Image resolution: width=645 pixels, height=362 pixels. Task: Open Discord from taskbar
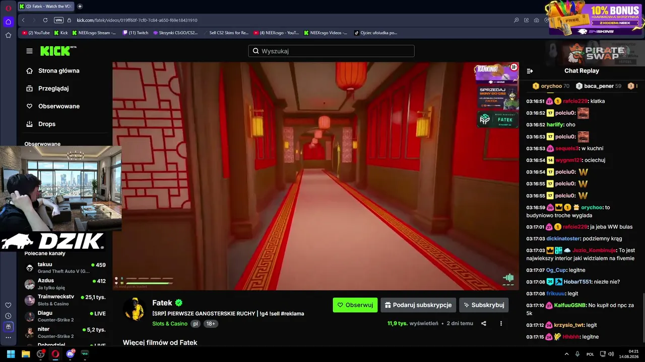pyautogui.click(x=70, y=354)
